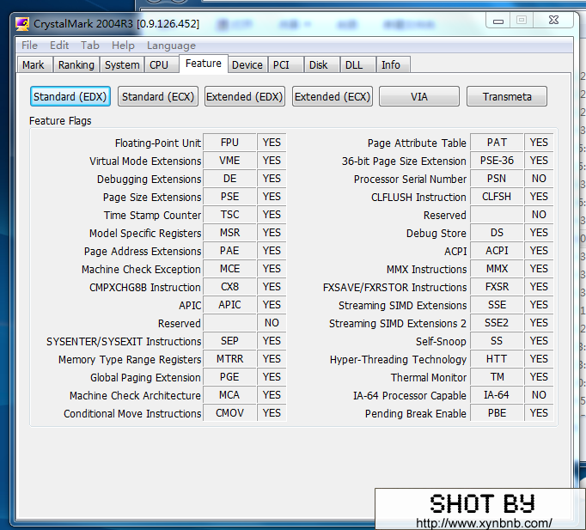
Task: Show Extended (ECX) feature flags
Action: click(x=333, y=97)
